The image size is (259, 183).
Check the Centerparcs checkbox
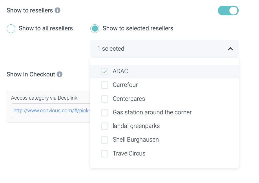105,99
